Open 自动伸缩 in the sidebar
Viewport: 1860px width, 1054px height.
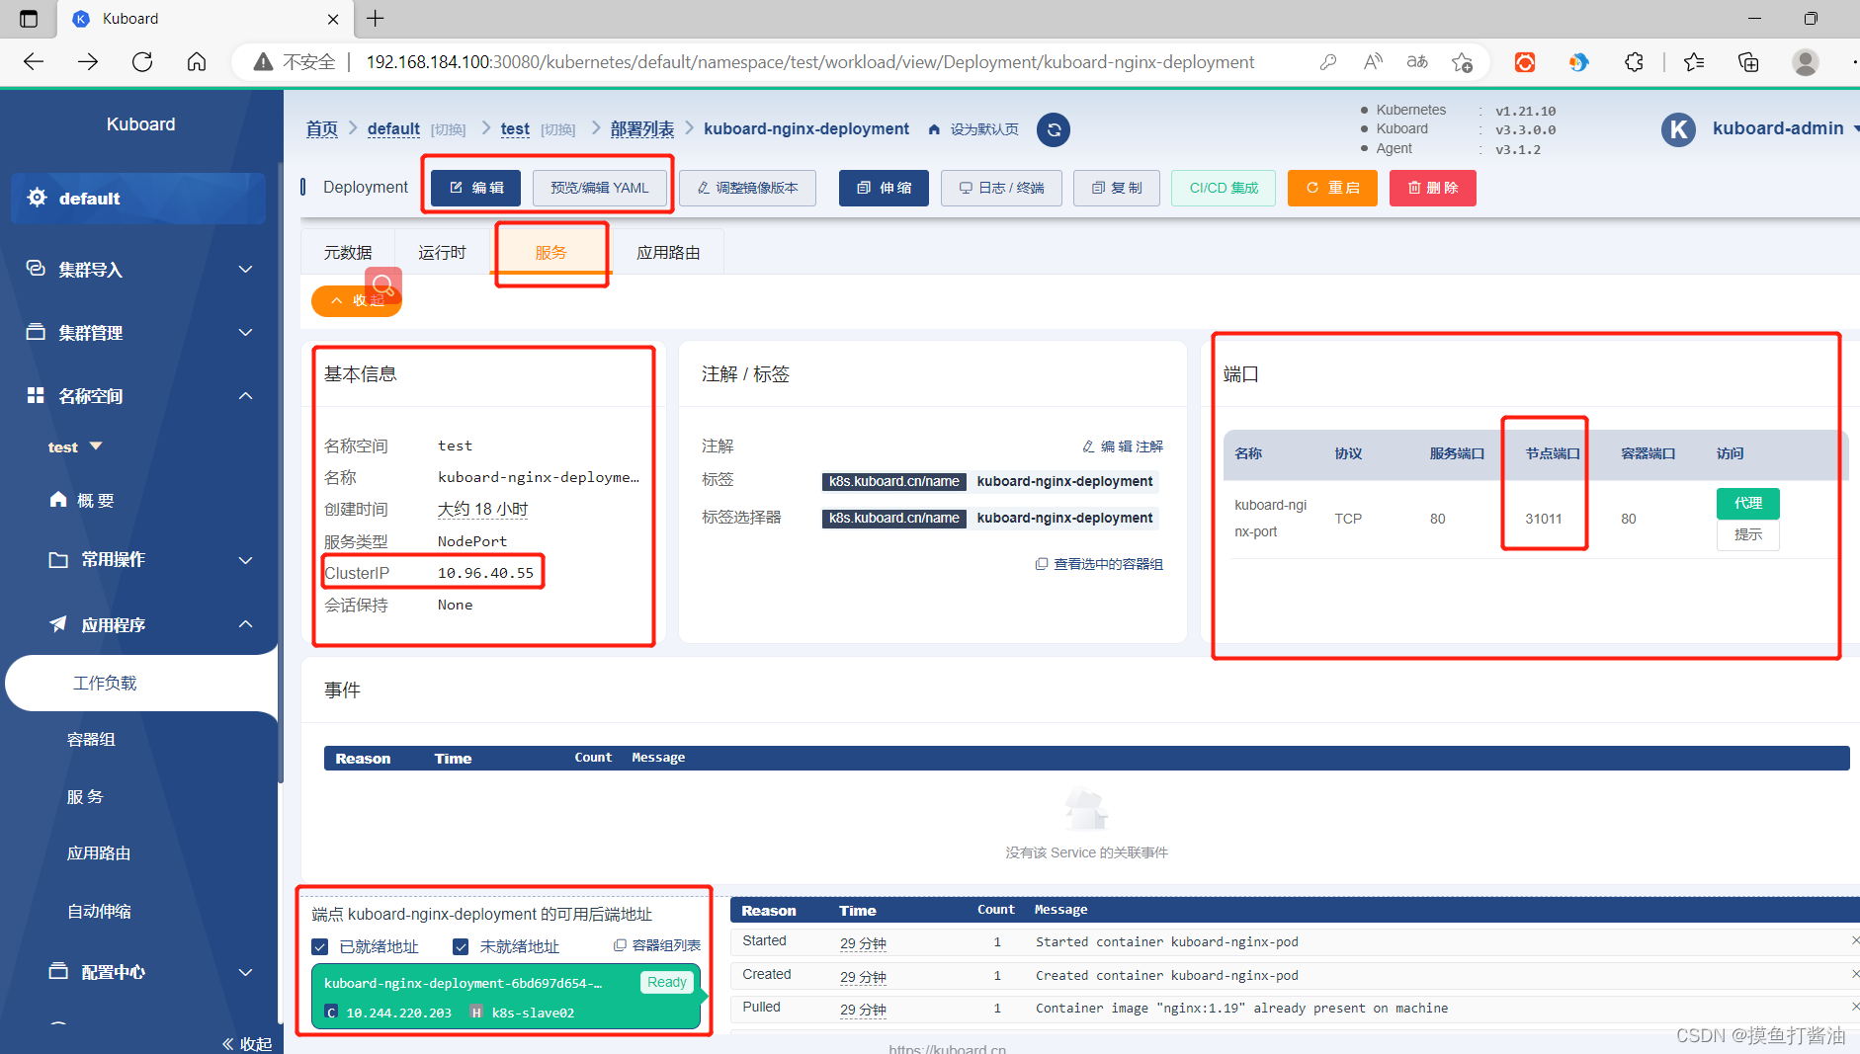(x=99, y=911)
